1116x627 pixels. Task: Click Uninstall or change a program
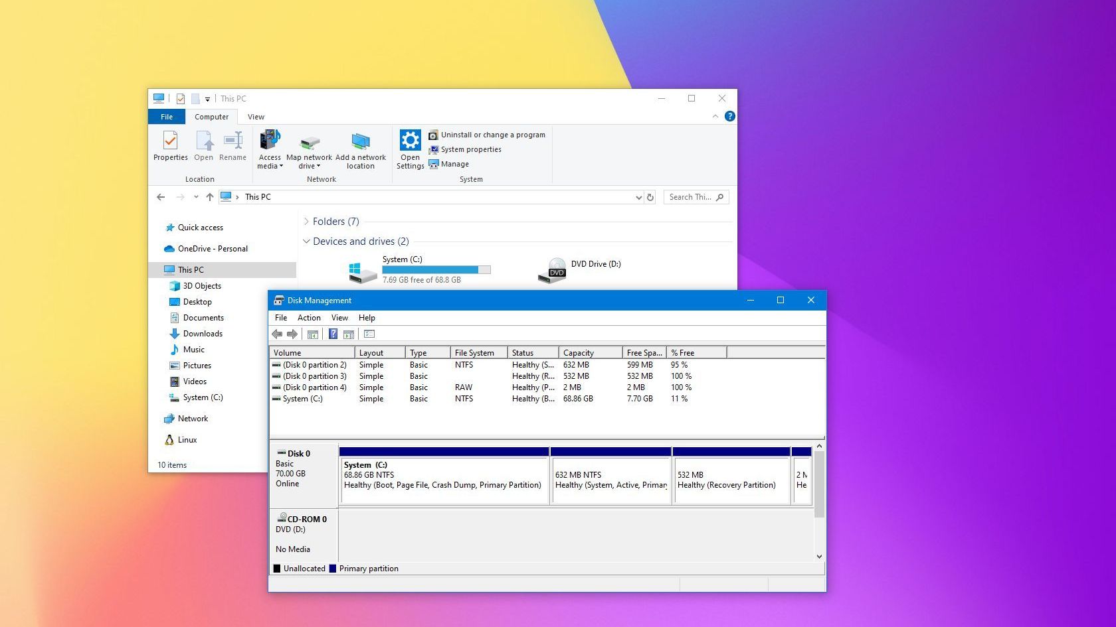pos(487,135)
